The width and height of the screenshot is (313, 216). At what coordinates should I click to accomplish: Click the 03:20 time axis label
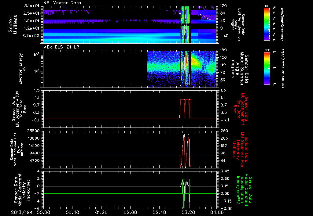(x=188, y=212)
